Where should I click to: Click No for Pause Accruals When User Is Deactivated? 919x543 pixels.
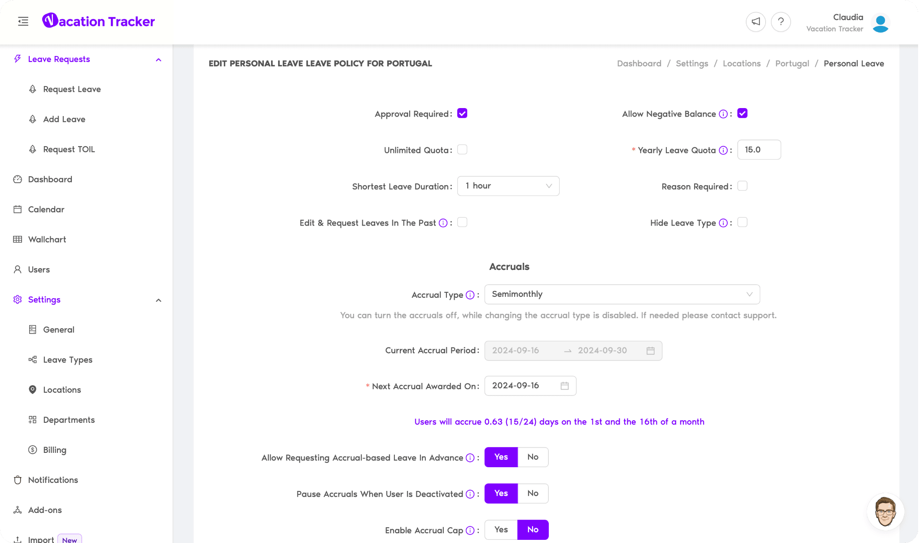pos(533,493)
